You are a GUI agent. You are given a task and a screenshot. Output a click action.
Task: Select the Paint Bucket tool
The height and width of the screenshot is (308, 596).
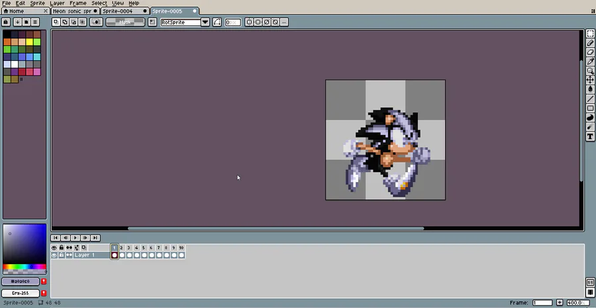(590, 89)
